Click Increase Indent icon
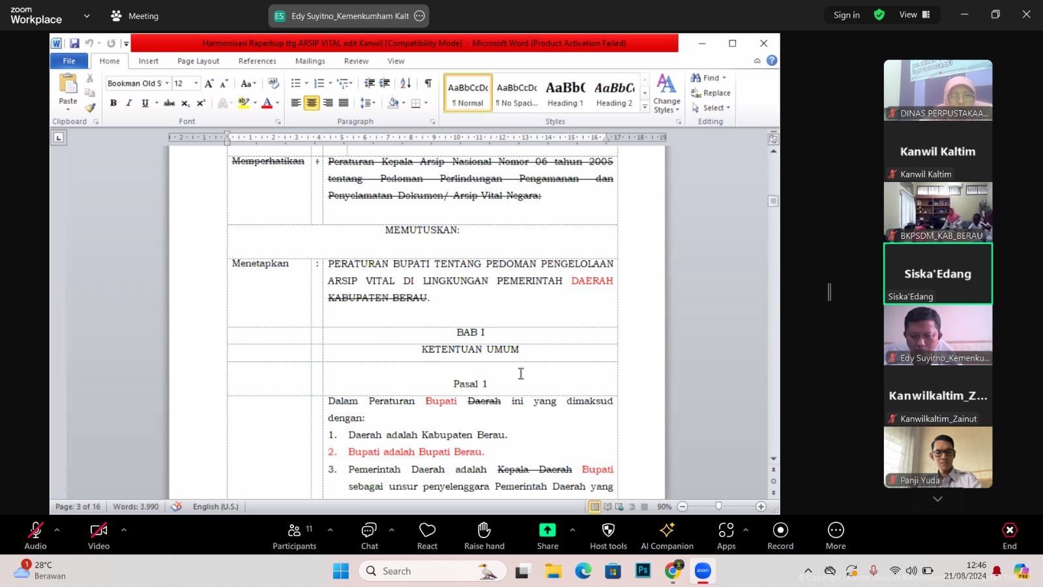Viewport: 1043px width, 587px height. (385, 83)
